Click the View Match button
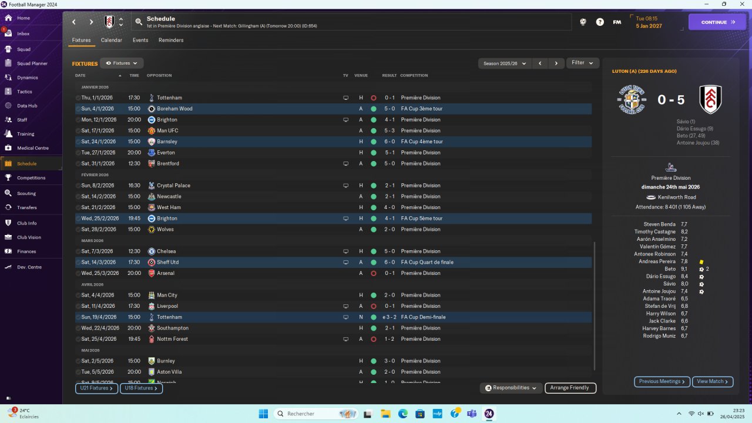Screen dimensions: 752x423 (x=713, y=381)
